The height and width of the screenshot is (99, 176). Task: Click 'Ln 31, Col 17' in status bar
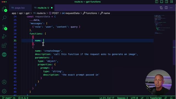pyautogui.click(x=107, y=98)
